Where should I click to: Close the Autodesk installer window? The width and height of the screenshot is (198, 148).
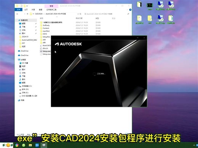pos(144,38)
